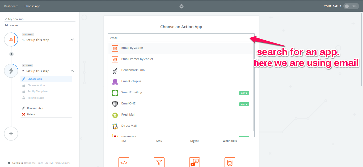
Task: Click the lock icon beside Test this Step
Action: pos(24,98)
